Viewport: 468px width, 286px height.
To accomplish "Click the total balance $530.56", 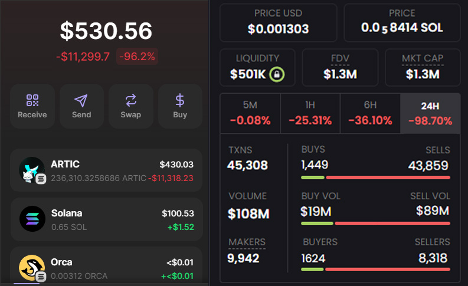I will point(106,31).
